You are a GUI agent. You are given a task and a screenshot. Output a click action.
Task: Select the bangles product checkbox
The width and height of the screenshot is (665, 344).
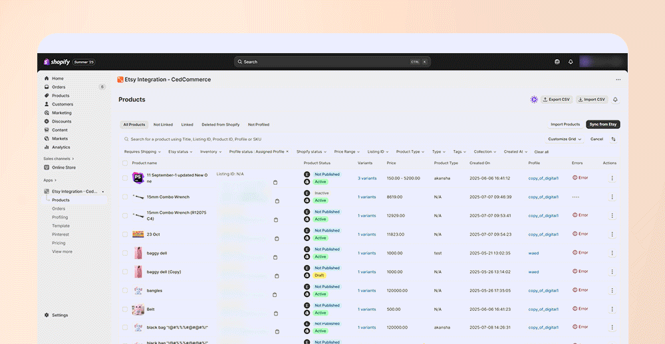click(125, 291)
